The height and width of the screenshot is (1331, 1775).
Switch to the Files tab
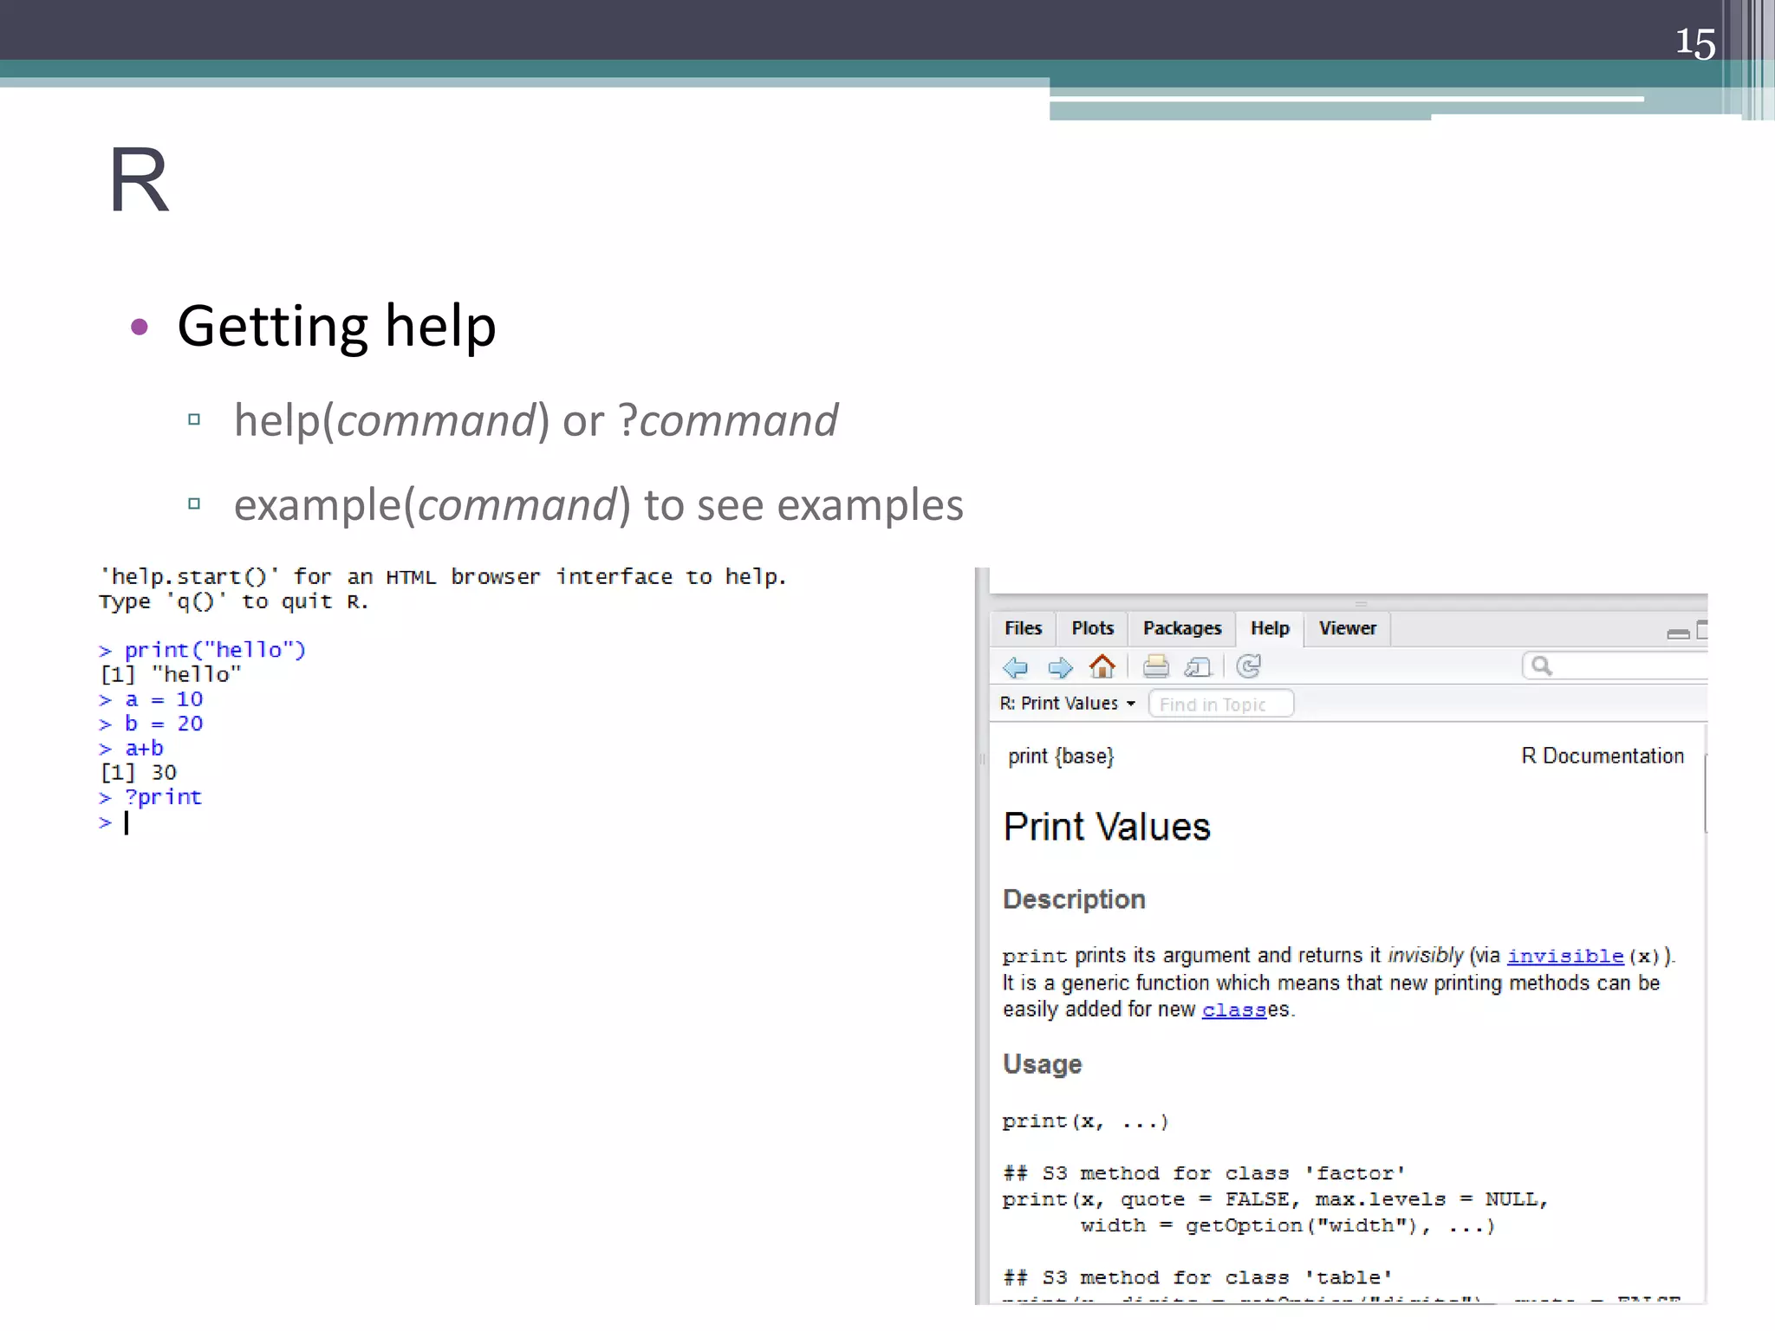(1023, 628)
